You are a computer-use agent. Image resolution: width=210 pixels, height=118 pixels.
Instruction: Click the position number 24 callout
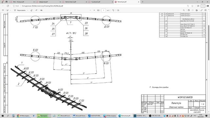tap(53, 24)
